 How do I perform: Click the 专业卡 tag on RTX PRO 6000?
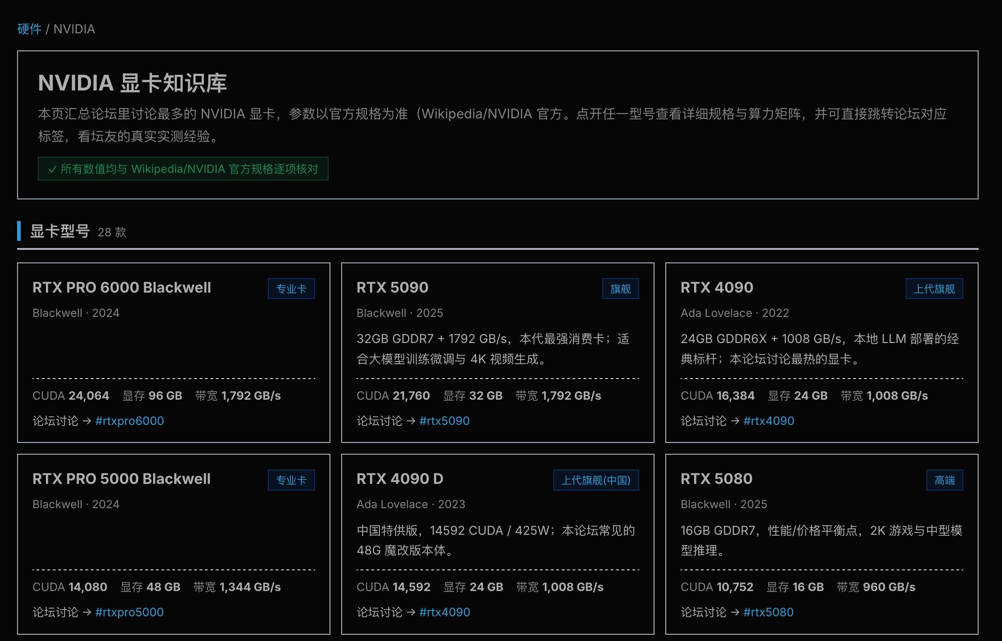pos(291,289)
